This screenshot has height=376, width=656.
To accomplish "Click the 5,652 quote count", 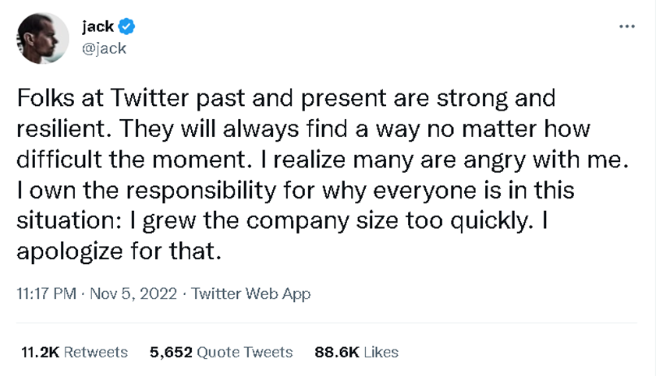I will tap(170, 352).
